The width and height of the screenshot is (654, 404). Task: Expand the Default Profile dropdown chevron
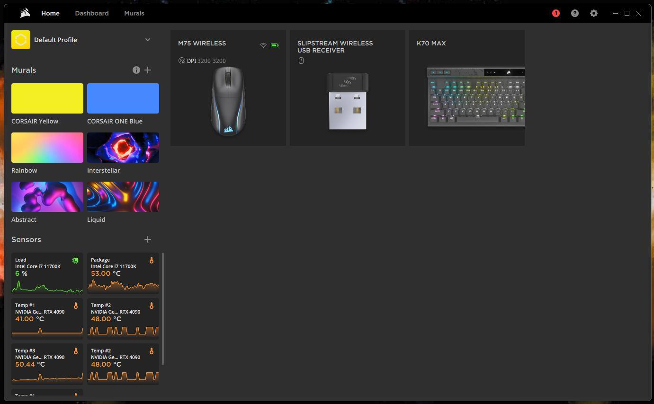tap(148, 40)
